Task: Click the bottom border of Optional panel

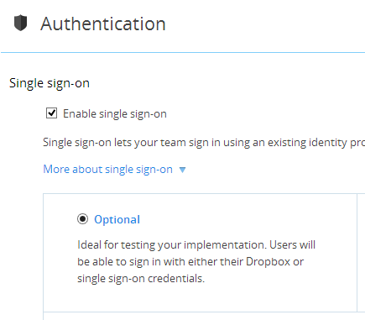Action: [x=200, y=312]
